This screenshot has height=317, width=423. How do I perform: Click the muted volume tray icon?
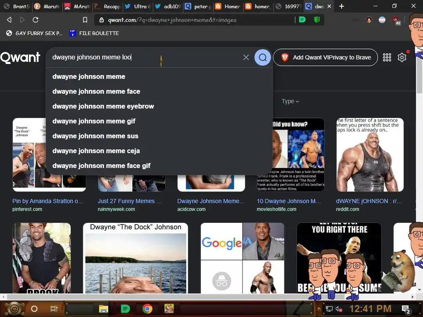pyautogui.click(x=339, y=309)
